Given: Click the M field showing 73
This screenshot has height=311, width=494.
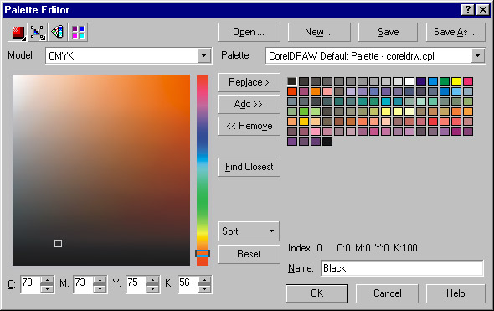Looking at the screenshot, I should pyautogui.click(x=84, y=284).
